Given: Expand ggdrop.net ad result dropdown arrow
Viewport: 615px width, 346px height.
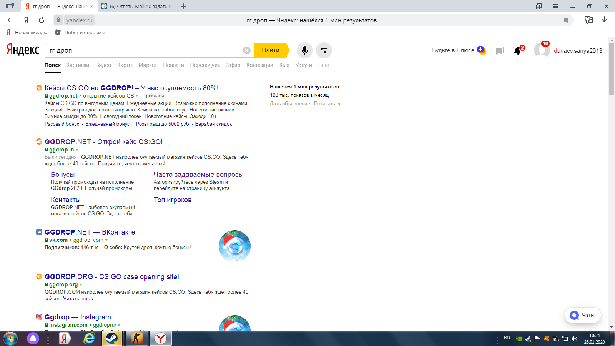Looking at the screenshot, I should pos(137,96).
